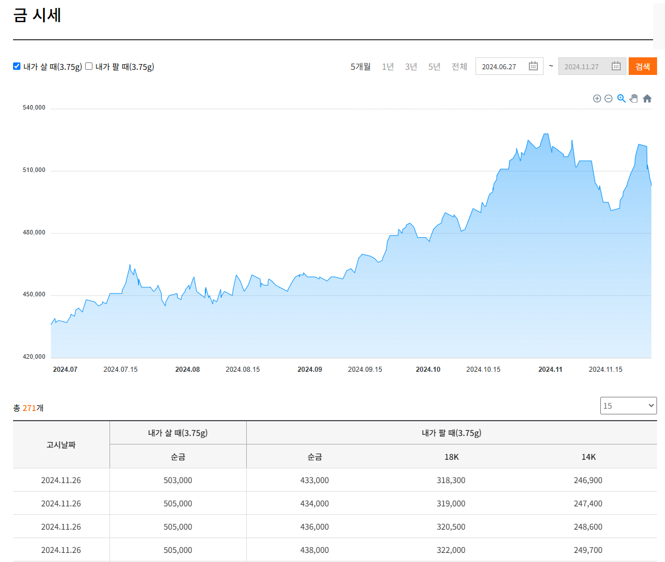The width and height of the screenshot is (665, 562).
Task: Select the magnifier selection zoom tool
Action: [621, 98]
